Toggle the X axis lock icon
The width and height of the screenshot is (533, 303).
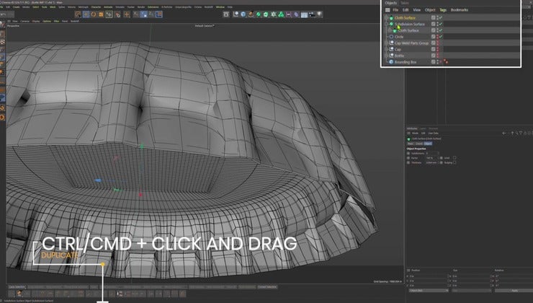point(136,14)
